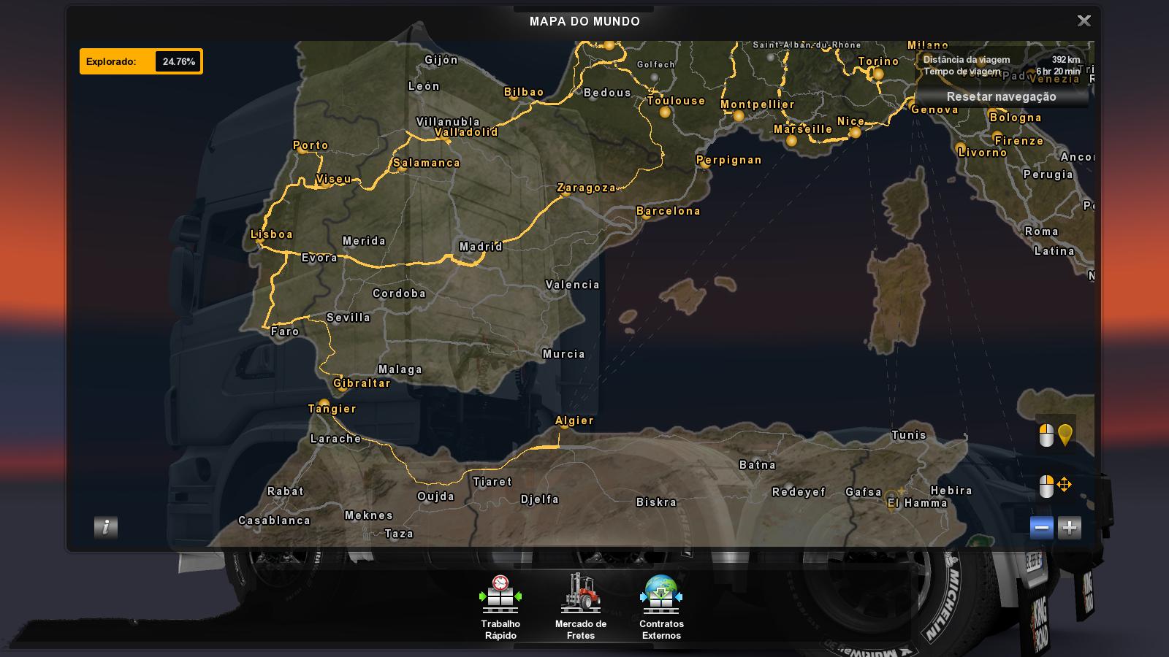Select the Golfech city marker

(654, 76)
